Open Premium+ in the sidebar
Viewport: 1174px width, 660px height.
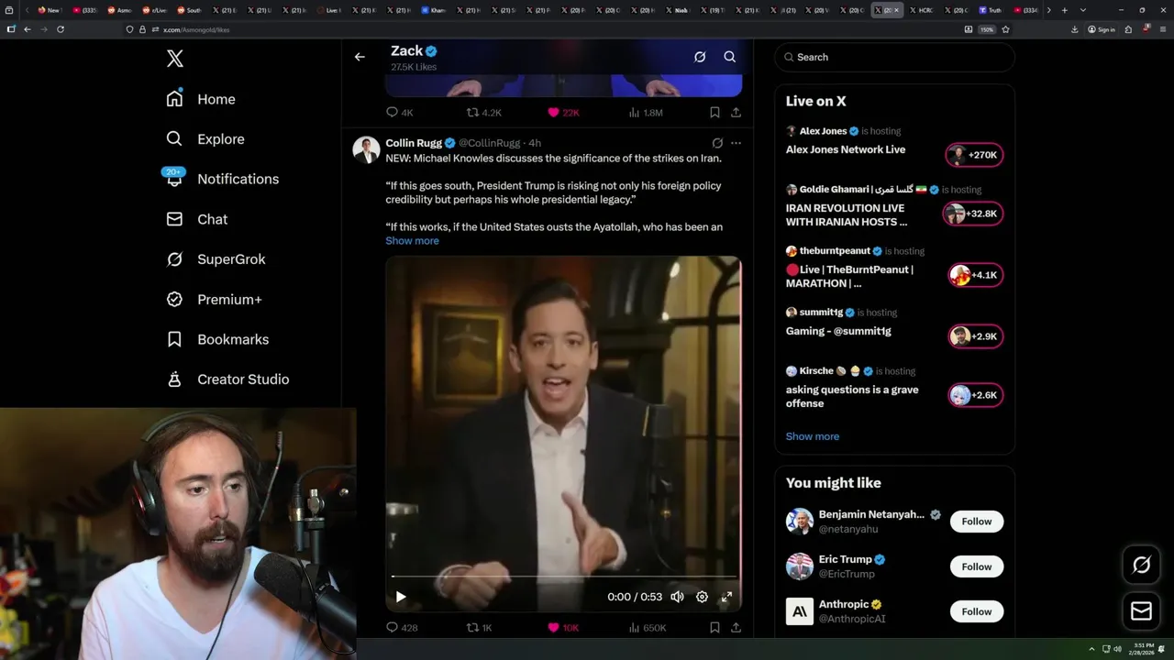pos(215,300)
